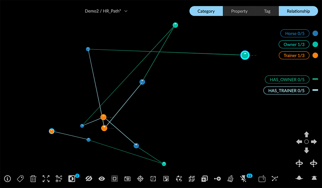Image resolution: width=322 pixels, height=188 pixels.
Task: Toggle the contrast icon with badge 2
Action: point(72,178)
